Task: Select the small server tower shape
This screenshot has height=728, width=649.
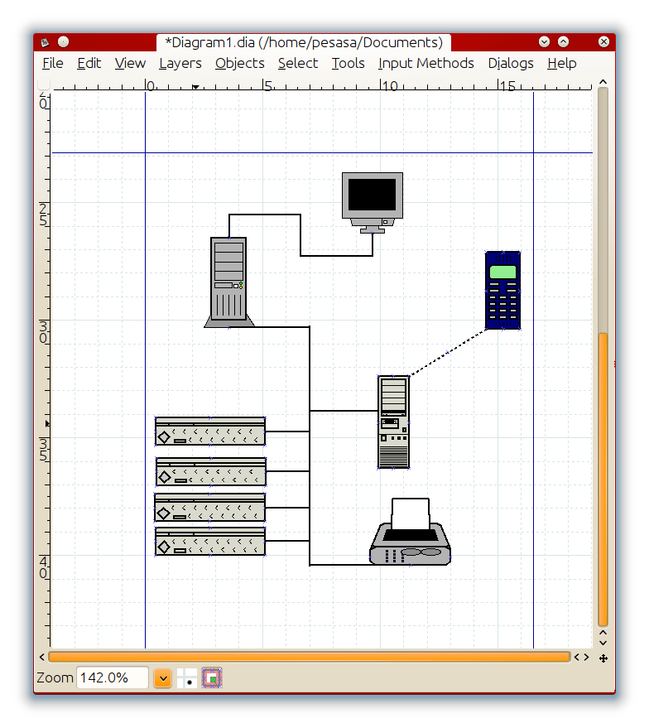Action: [x=393, y=422]
